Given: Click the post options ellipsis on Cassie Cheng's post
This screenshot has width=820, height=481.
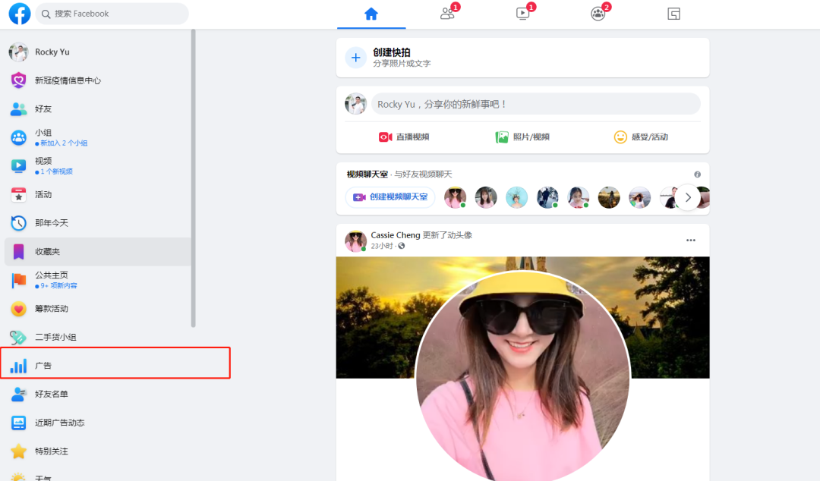Looking at the screenshot, I should (x=690, y=240).
